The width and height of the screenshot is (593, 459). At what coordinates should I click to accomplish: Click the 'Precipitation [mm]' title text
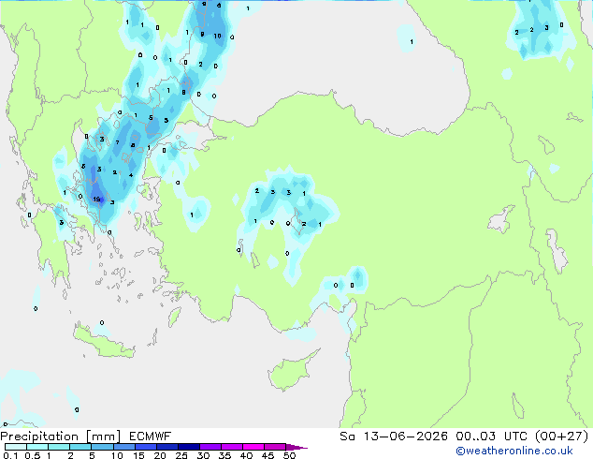click(61, 437)
